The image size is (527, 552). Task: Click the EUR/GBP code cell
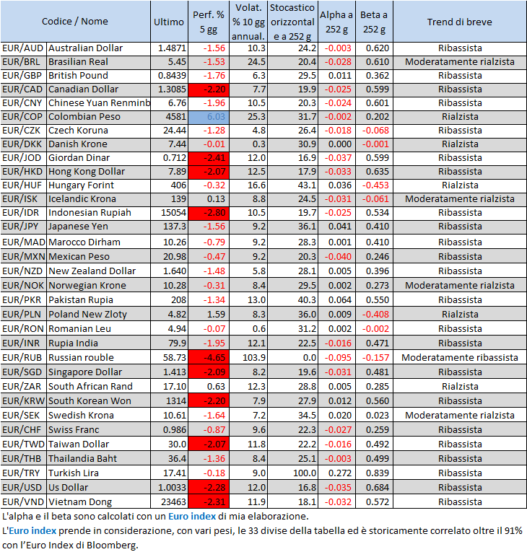pos(24,76)
